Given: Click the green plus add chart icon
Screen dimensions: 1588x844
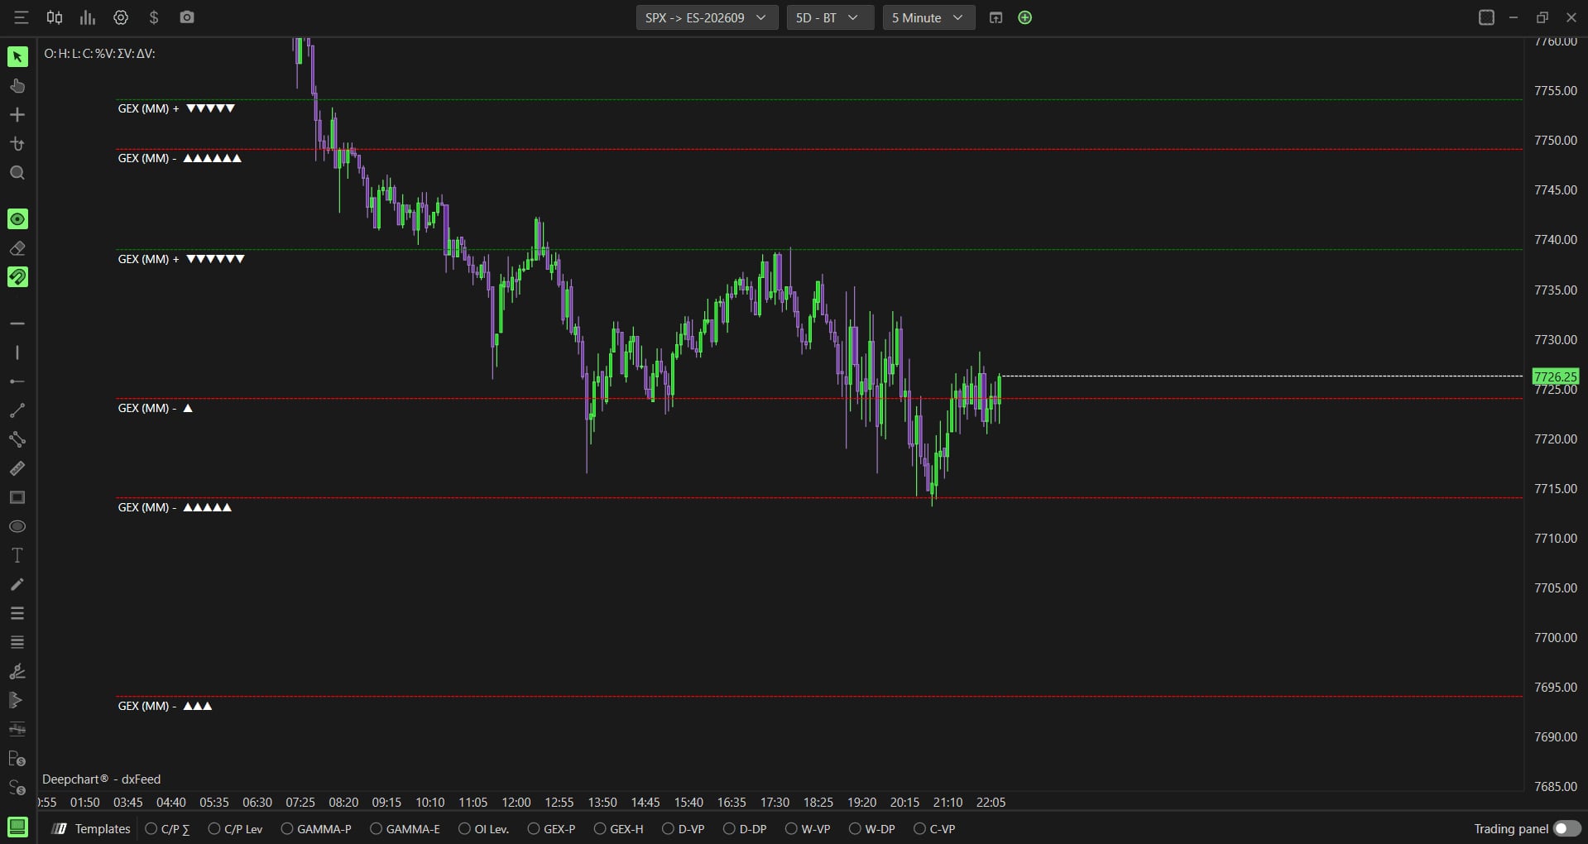Looking at the screenshot, I should (1024, 17).
